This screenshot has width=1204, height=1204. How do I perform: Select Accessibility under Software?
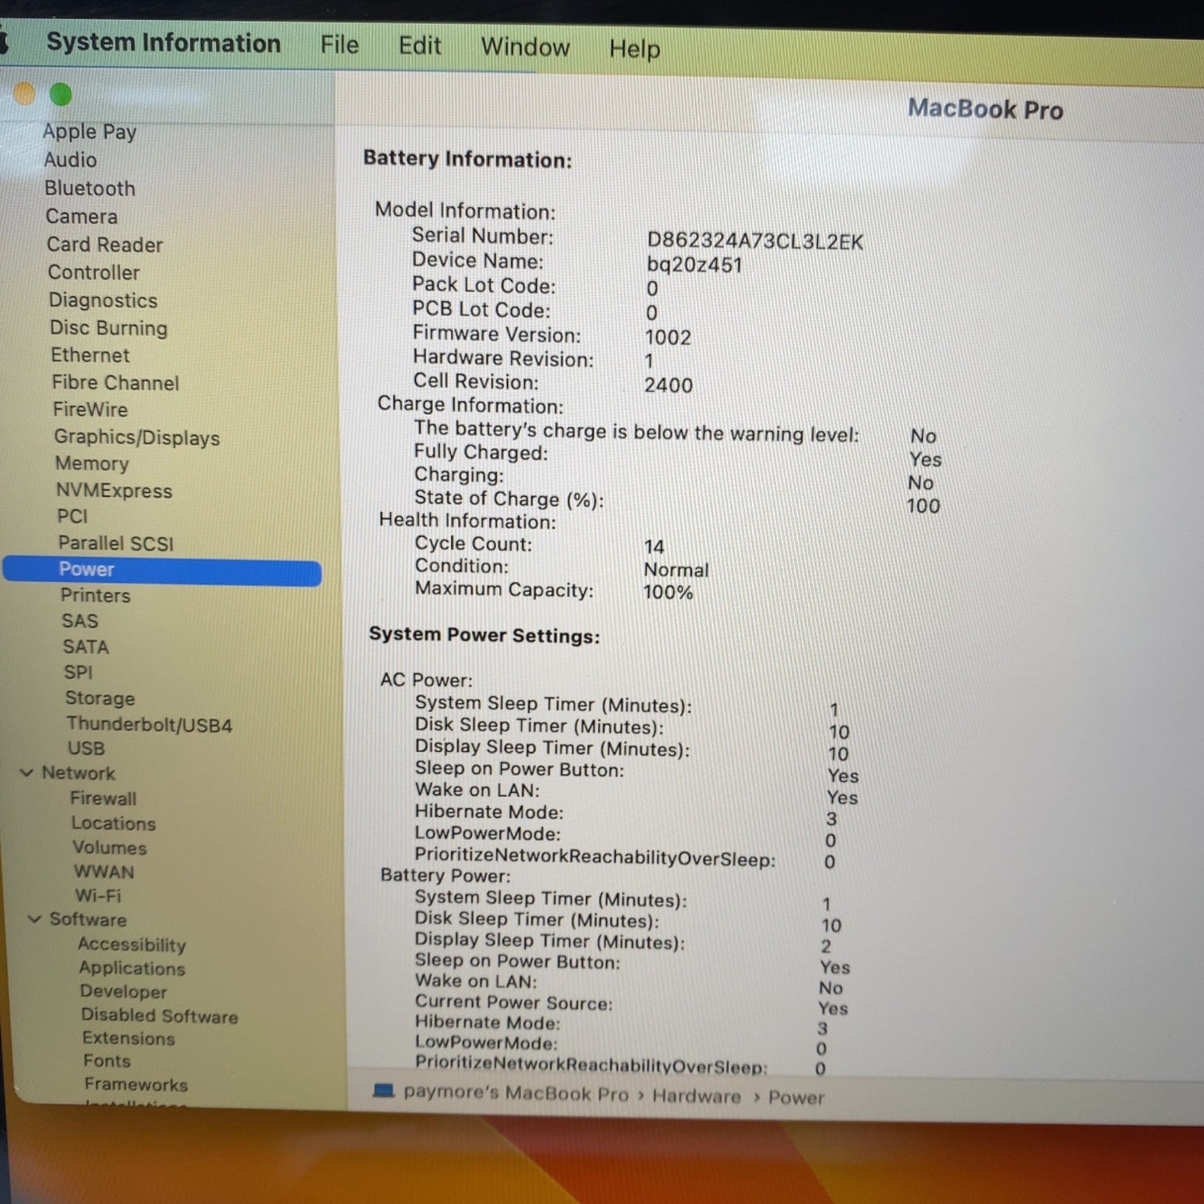click(132, 945)
